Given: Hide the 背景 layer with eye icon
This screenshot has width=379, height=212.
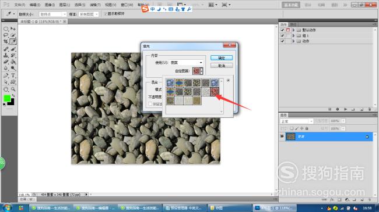Looking at the screenshot, I should coord(282,136).
